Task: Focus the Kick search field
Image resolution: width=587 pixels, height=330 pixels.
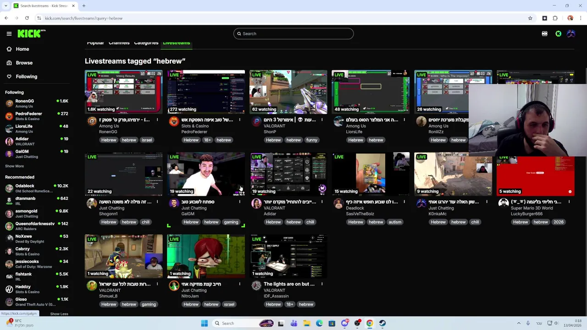Action: [293, 33]
